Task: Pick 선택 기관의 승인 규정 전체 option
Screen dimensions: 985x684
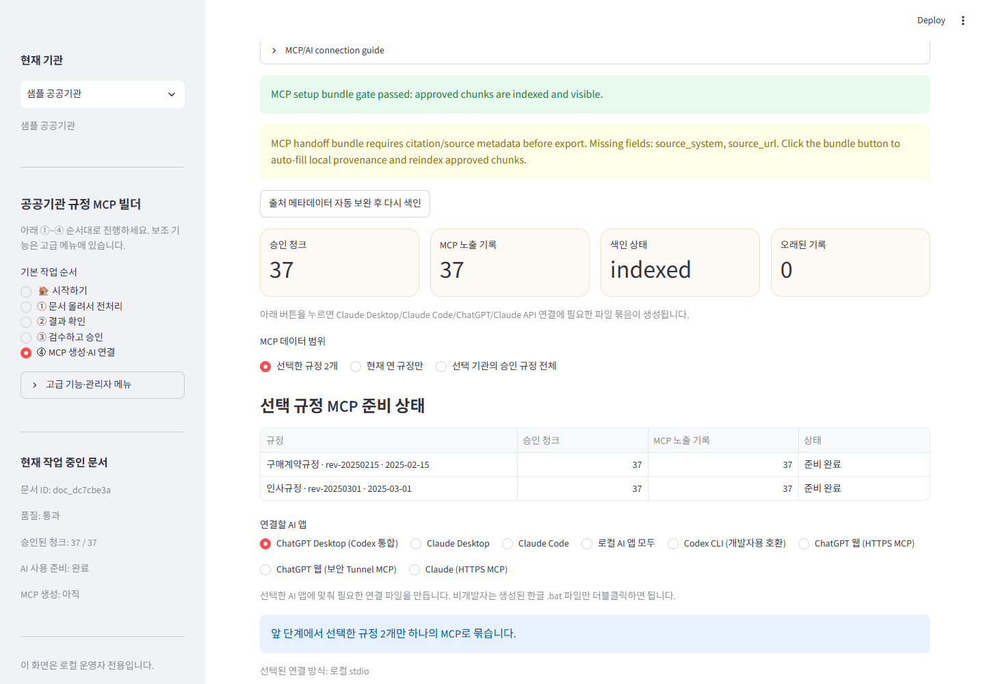Action: tap(496, 366)
